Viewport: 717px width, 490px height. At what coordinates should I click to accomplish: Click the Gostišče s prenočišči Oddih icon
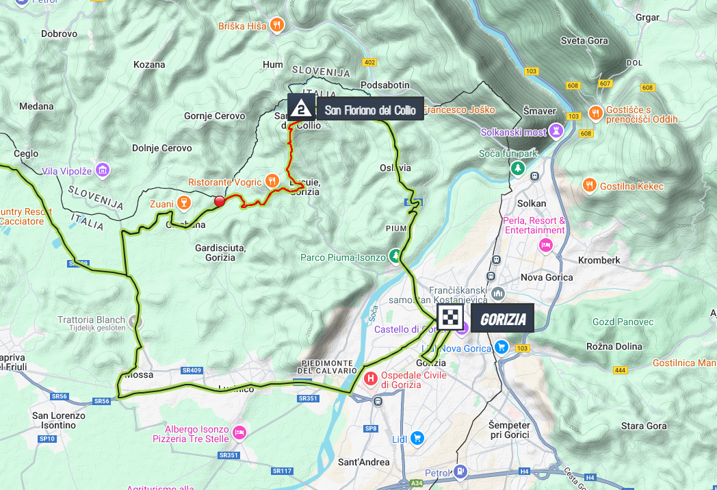click(x=595, y=112)
